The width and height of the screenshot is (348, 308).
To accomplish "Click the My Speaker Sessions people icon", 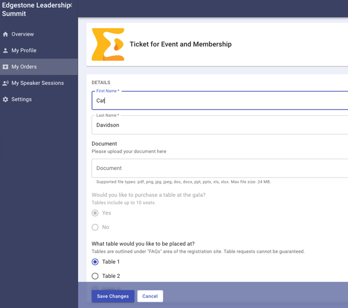I will [6, 83].
